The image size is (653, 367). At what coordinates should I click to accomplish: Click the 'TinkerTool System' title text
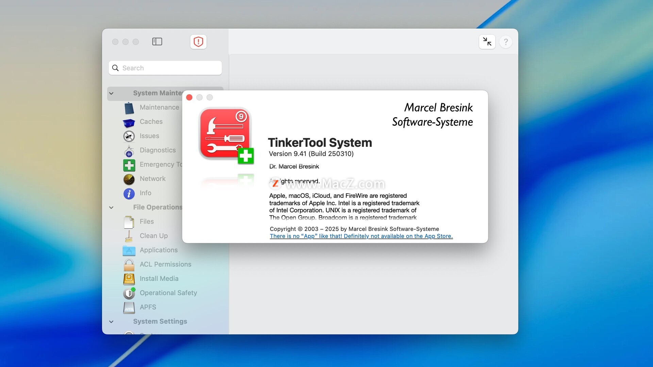click(x=320, y=143)
